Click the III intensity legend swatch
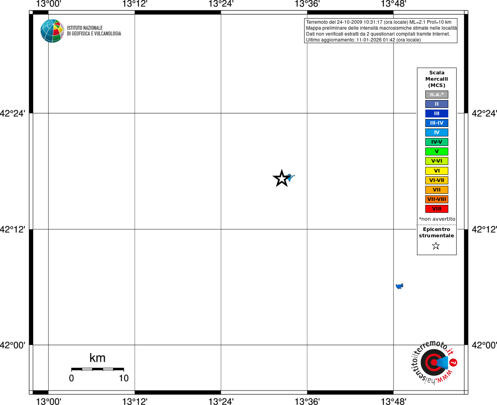Screen dimensions: 497x405 (437, 114)
